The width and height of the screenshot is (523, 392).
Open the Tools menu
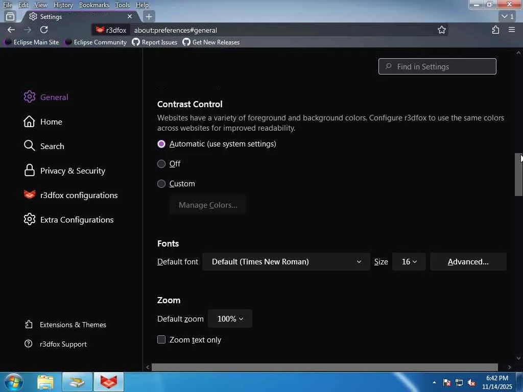tap(123, 5)
